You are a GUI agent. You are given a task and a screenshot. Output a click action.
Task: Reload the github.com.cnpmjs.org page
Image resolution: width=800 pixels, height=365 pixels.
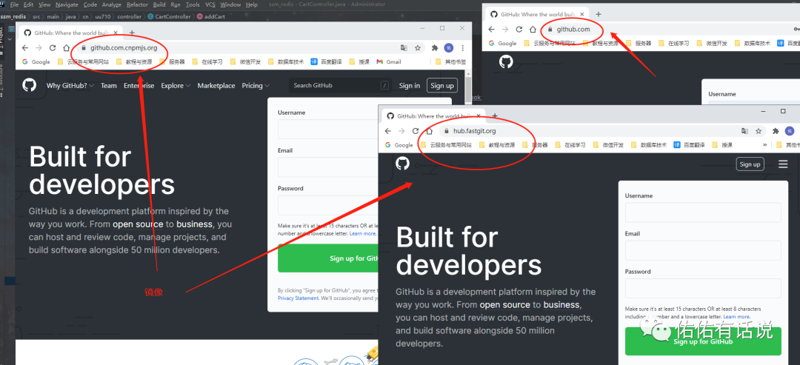(53, 48)
